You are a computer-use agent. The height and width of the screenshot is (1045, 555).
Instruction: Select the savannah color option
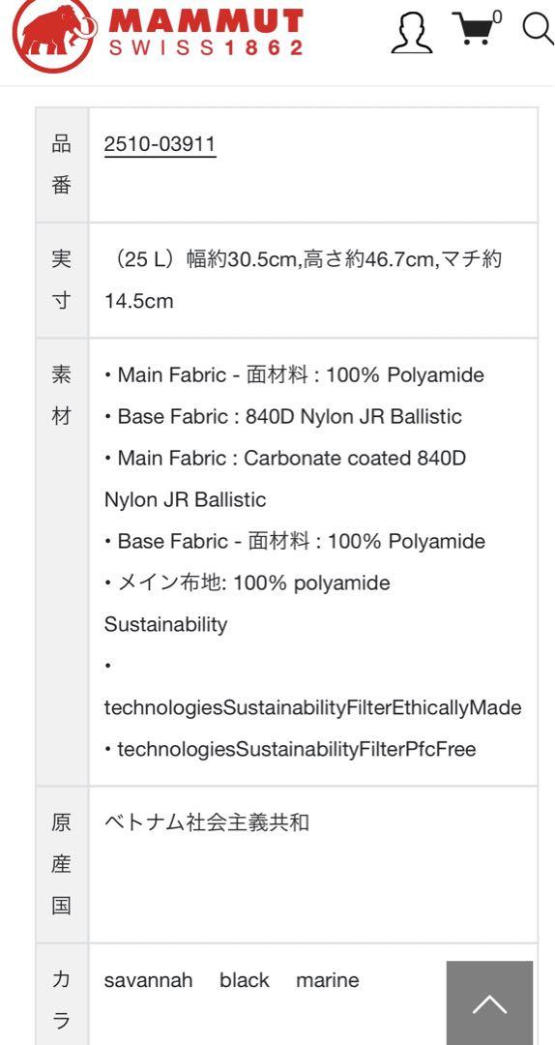tap(149, 980)
